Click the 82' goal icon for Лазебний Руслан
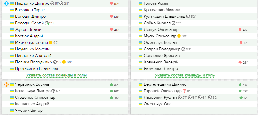The image size is (258, 115). tap(209, 98)
